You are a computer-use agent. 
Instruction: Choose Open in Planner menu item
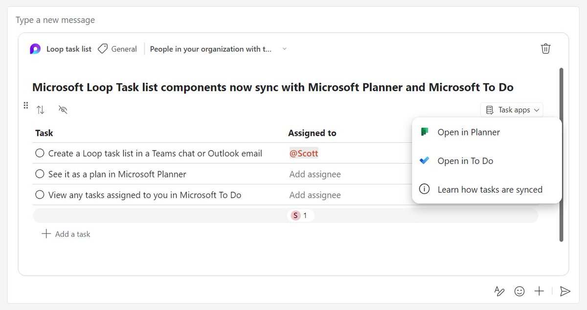click(x=487, y=132)
